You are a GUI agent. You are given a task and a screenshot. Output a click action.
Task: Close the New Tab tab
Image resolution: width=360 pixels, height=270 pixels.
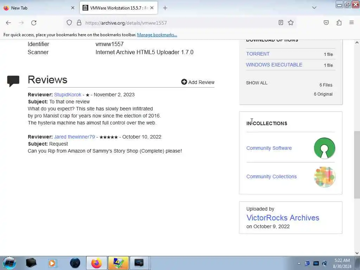coord(73,8)
